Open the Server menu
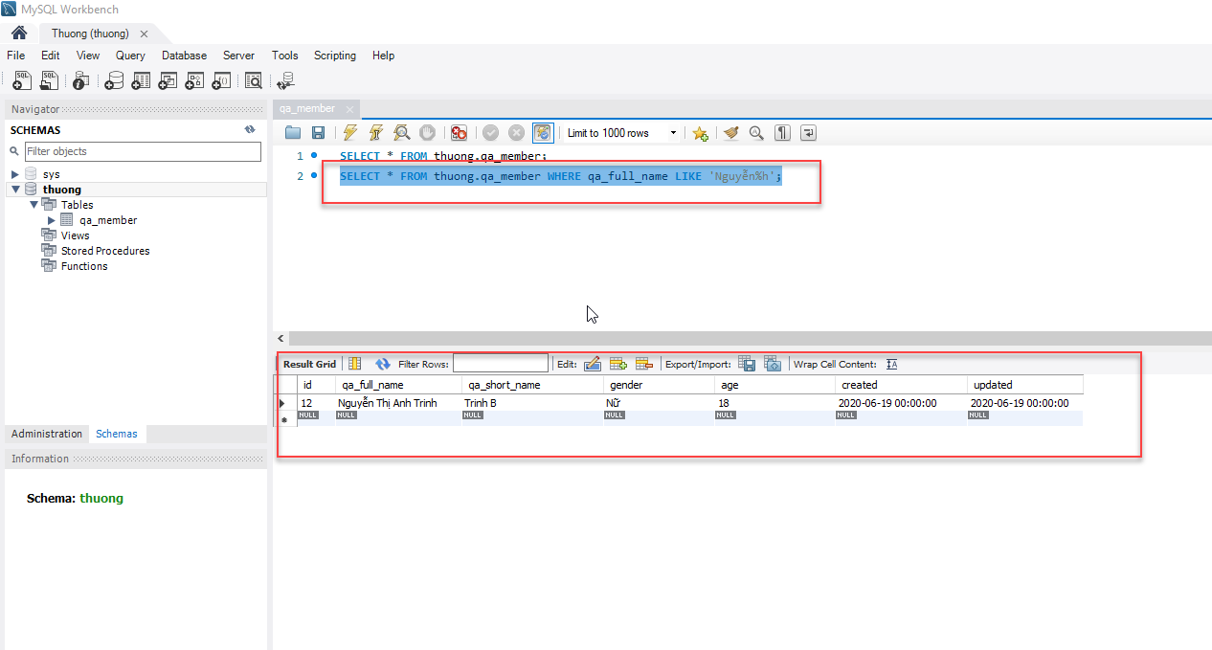The height and width of the screenshot is (650, 1212). (239, 56)
